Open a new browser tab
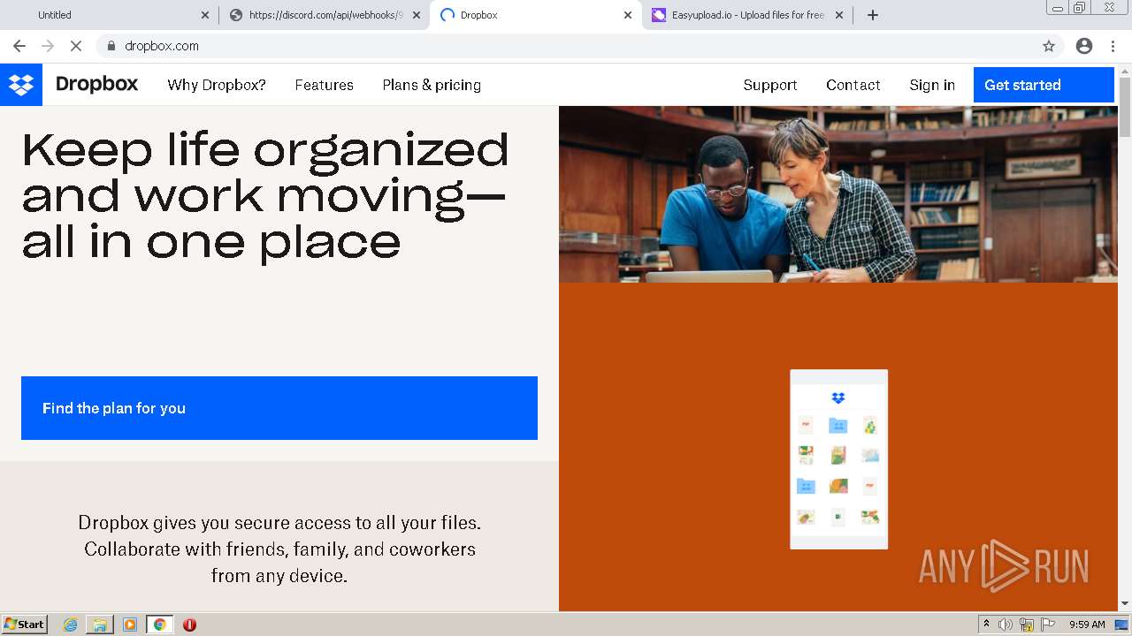The image size is (1132, 636). pos(873,15)
